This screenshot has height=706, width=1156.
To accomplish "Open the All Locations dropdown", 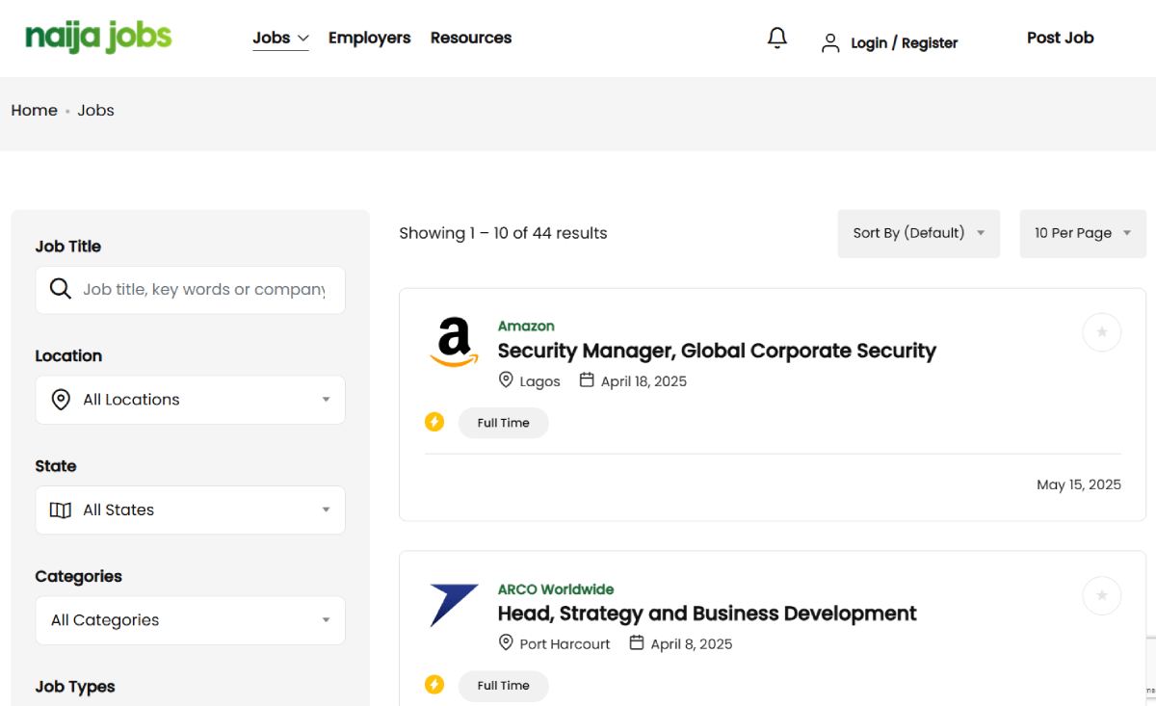I will point(190,400).
